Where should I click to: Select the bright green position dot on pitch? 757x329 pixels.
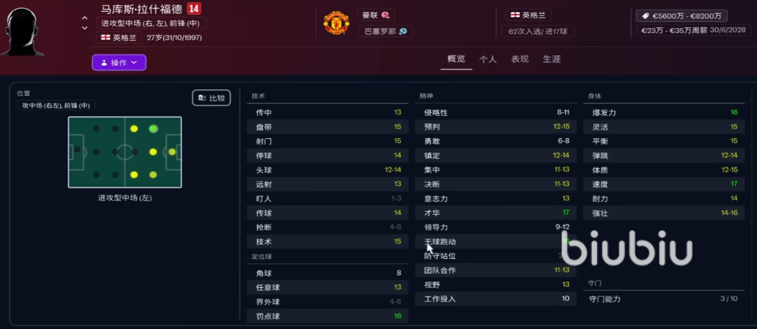153,129
